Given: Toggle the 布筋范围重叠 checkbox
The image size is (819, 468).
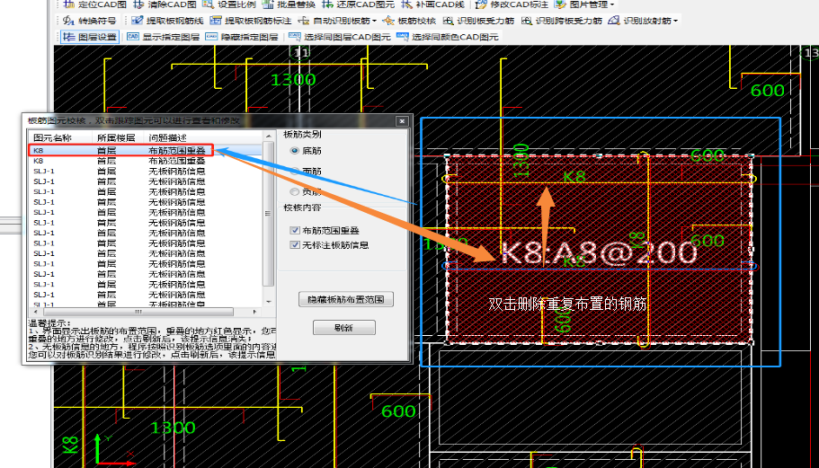Looking at the screenshot, I should [x=295, y=230].
